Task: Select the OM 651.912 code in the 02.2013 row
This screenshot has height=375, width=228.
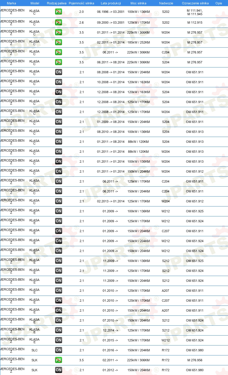Action: (195, 201)
